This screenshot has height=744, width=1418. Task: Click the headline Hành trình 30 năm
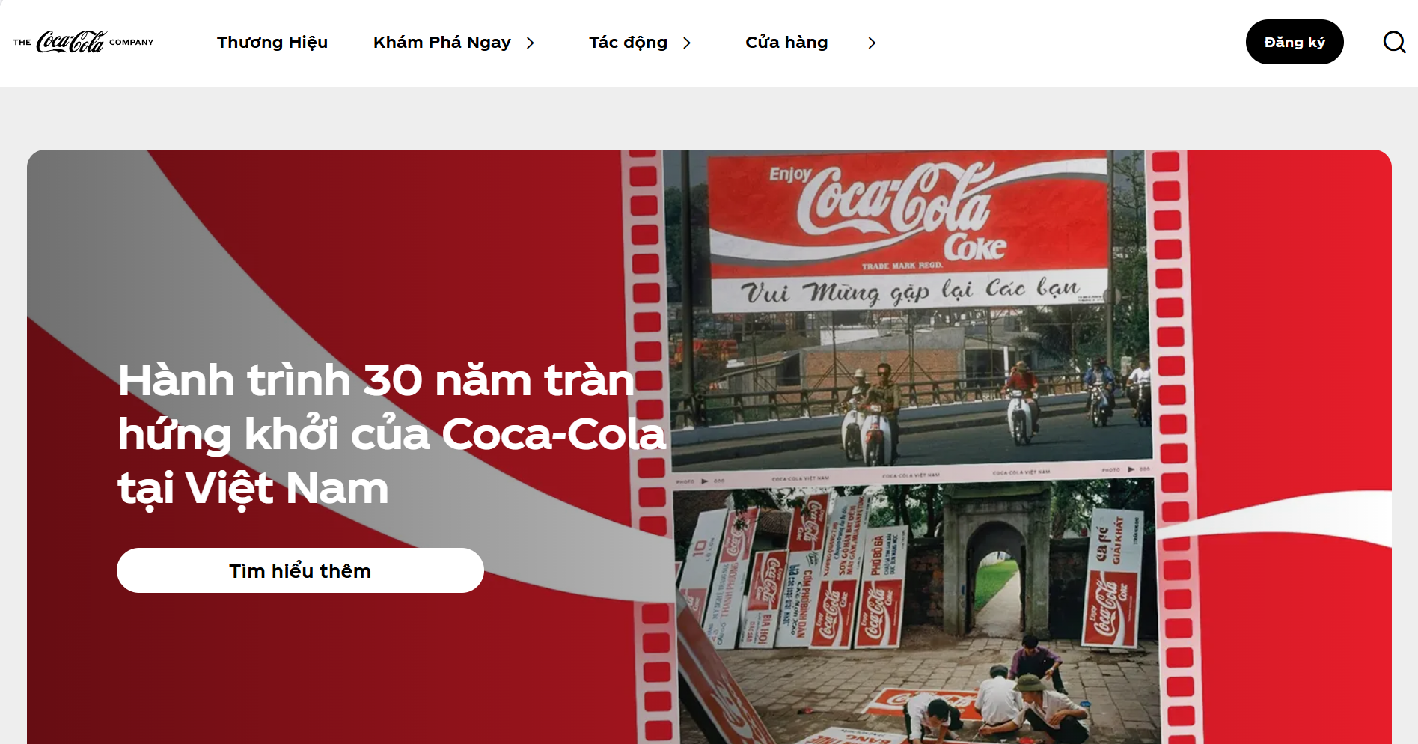click(x=391, y=434)
